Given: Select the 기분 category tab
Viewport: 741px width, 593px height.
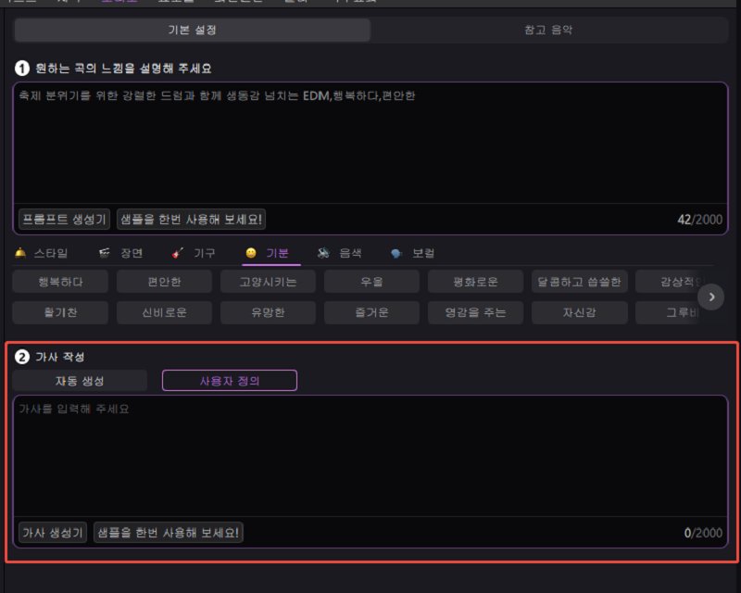Looking at the screenshot, I should coord(271,253).
